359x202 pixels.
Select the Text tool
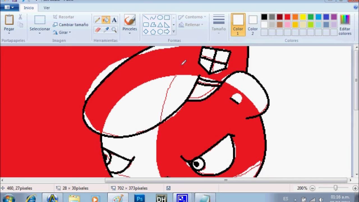pos(114,20)
